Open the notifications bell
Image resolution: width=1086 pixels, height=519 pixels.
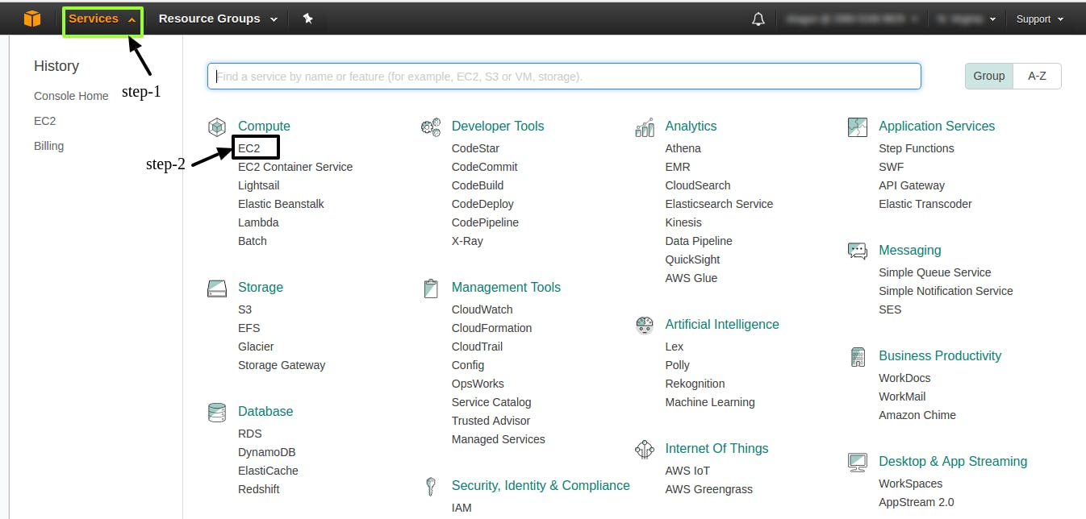tap(757, 18)
